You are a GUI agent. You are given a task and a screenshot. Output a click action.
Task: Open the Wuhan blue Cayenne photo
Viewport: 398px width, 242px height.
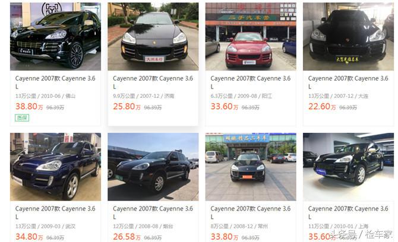click(x=55, y=167)
